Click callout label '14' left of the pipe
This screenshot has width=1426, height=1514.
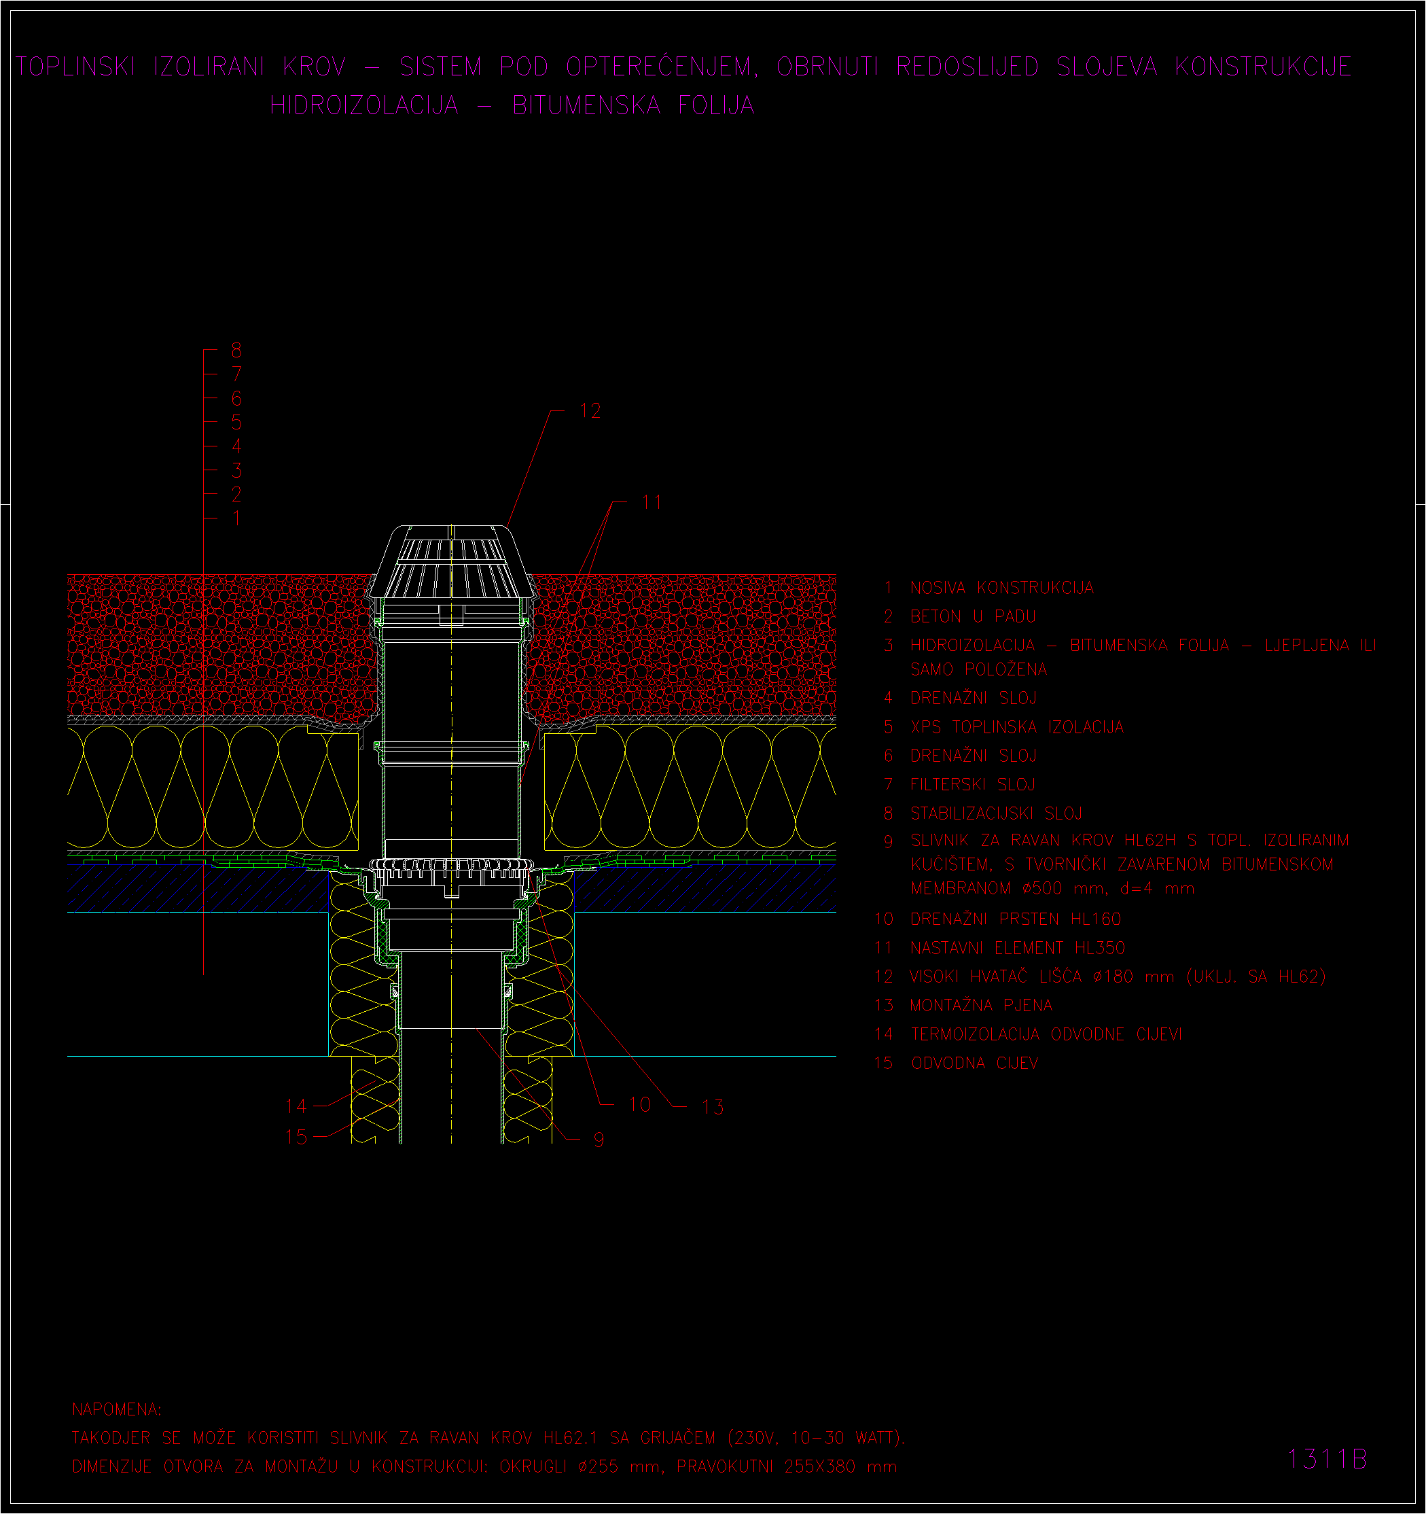click(x=296, y=1106)
